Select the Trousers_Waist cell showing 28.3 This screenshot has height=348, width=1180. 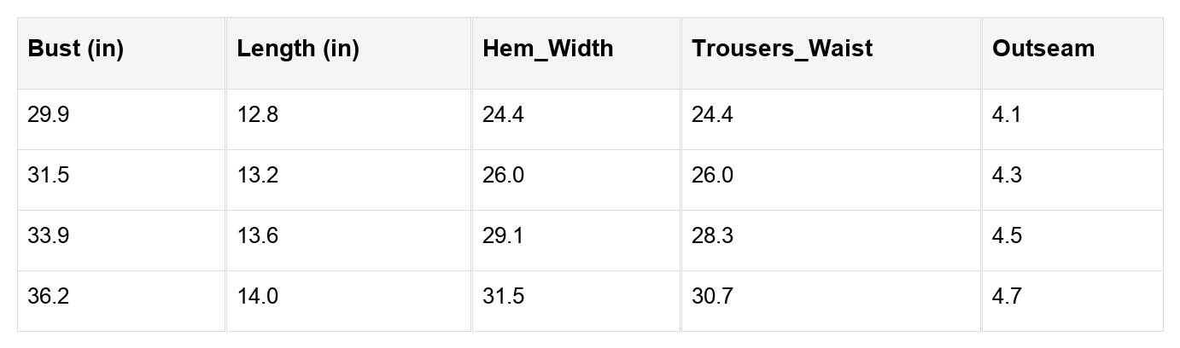[712, 235]
